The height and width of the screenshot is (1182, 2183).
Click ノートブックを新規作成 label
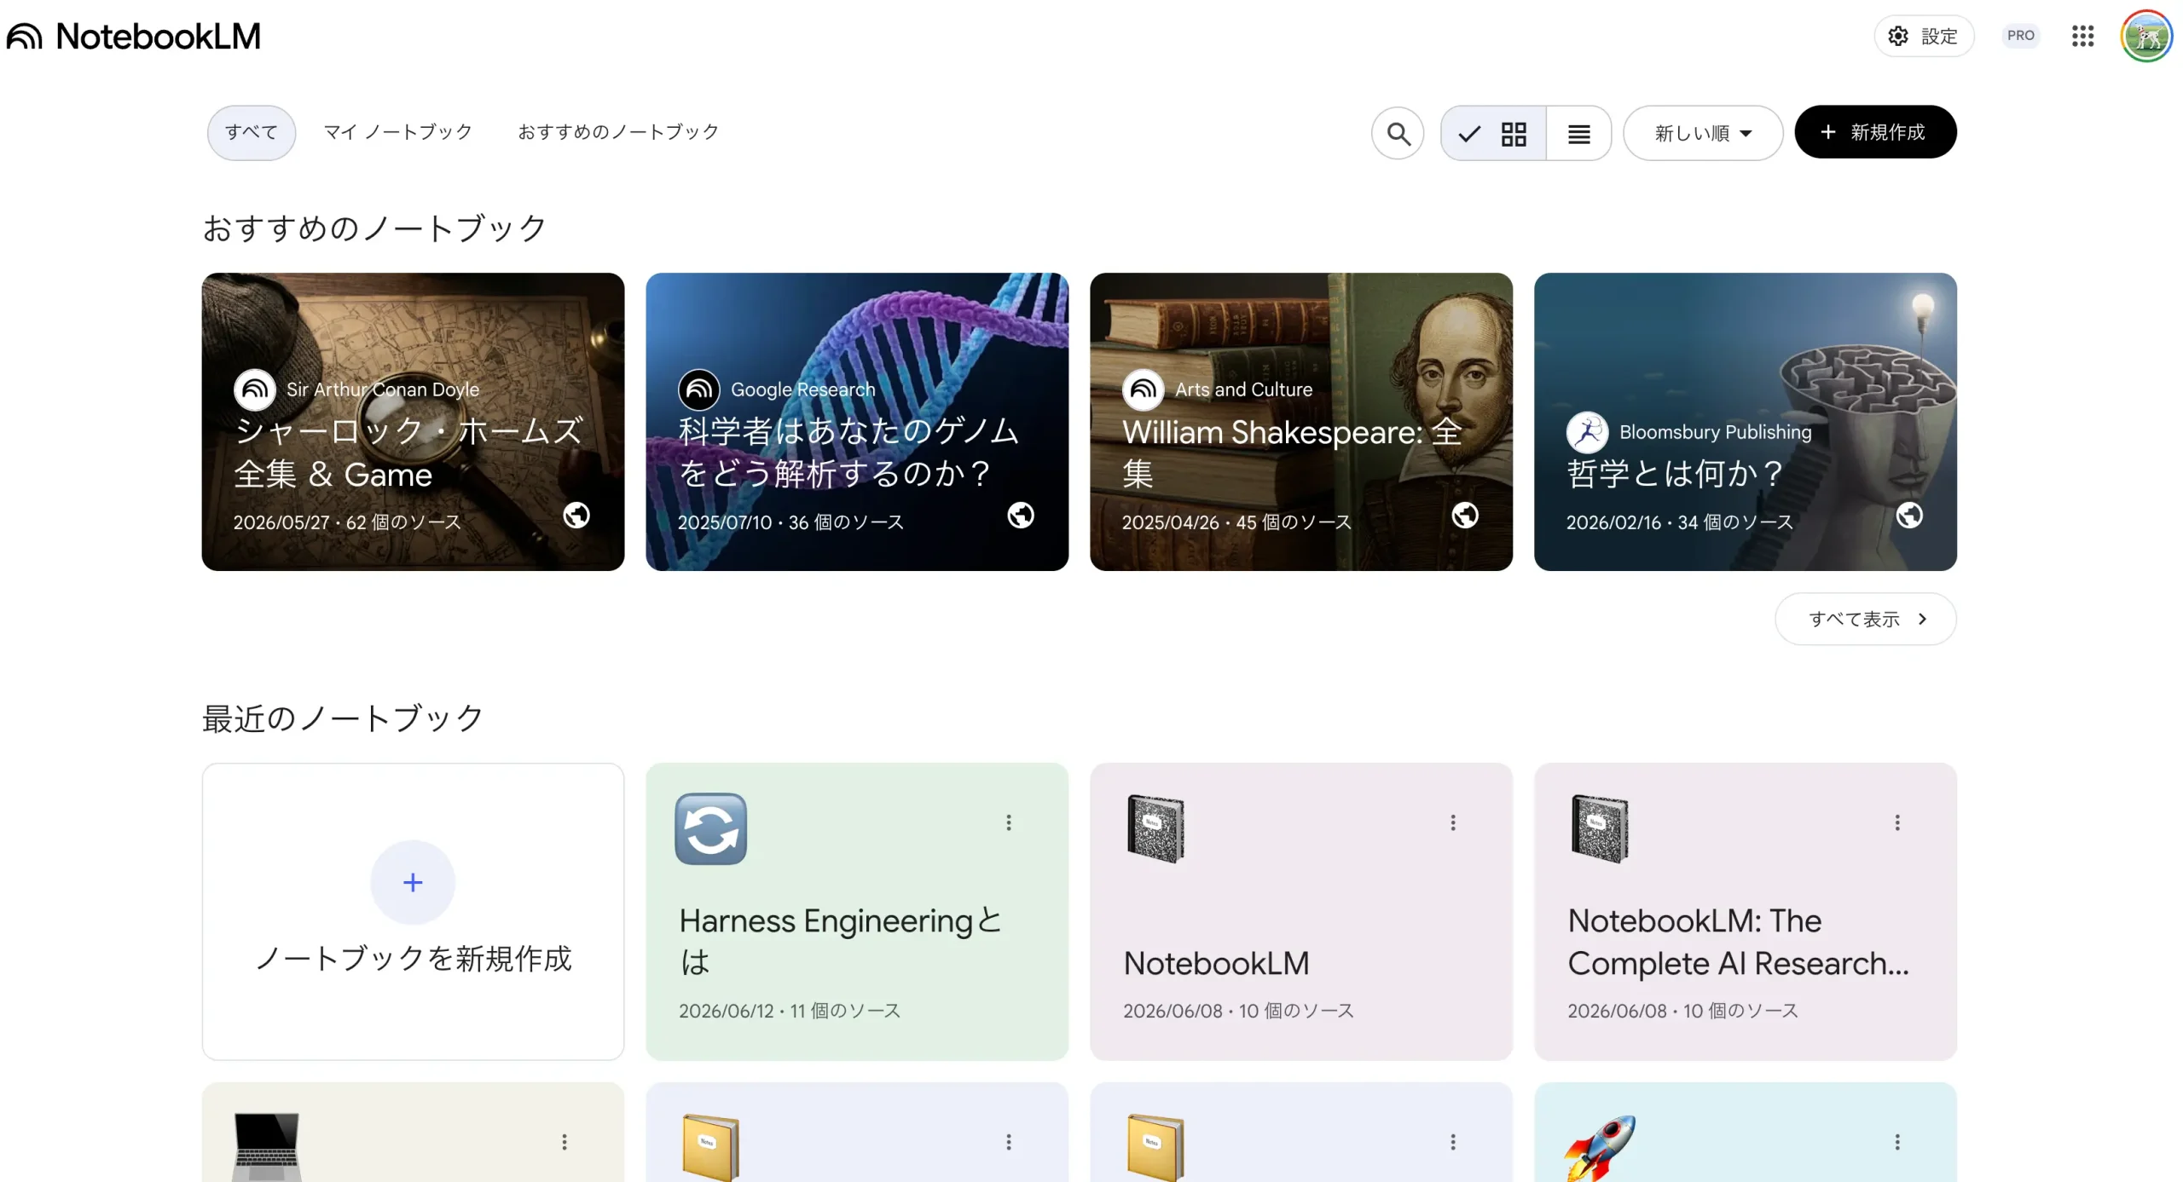click(413, 958)
